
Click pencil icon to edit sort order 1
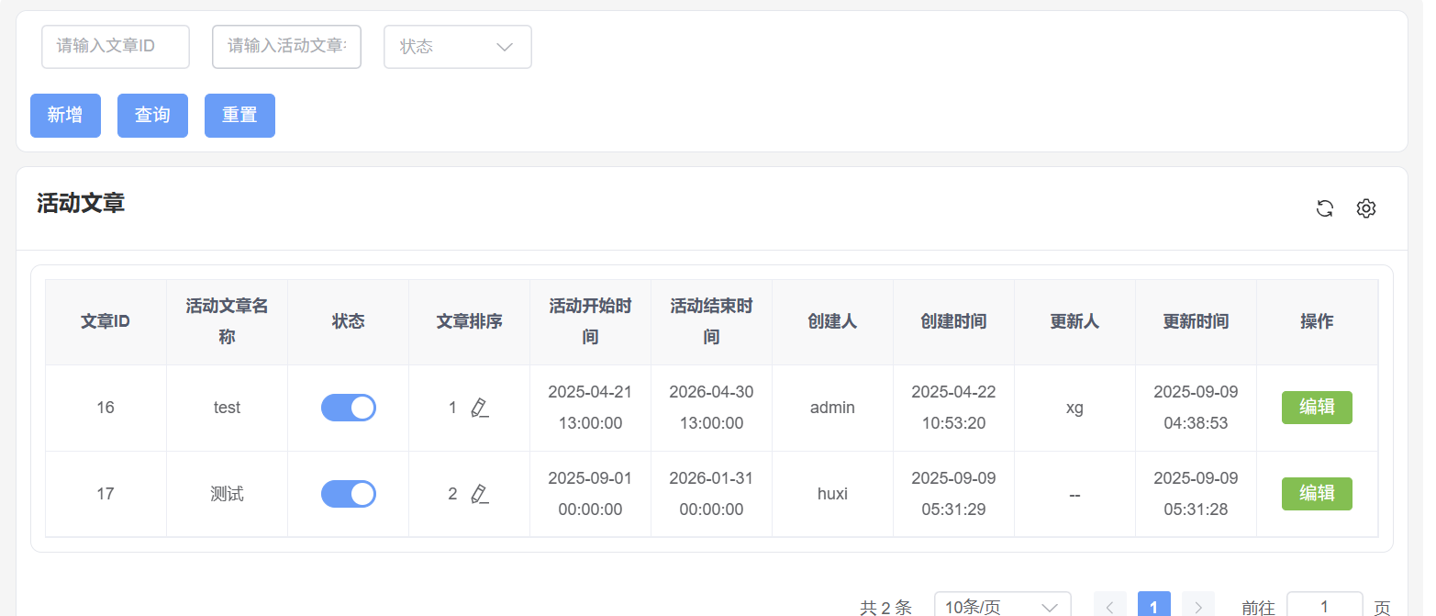click(479, 408)
